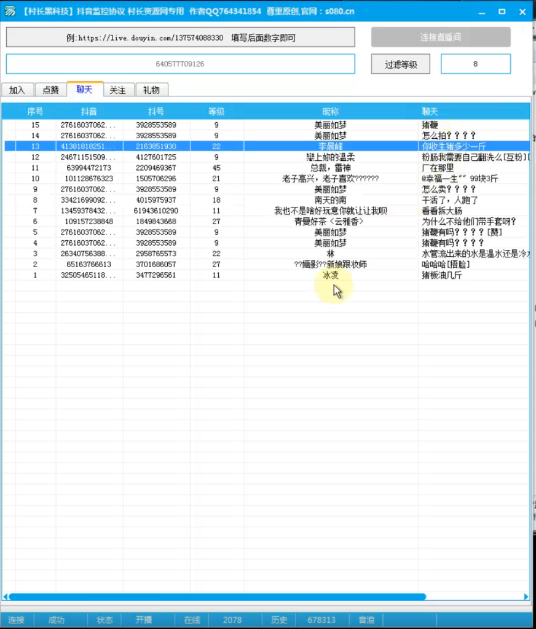Click the 序号 column header
The width and height of the screenshot is (536, 629).
tap(35, 112)
